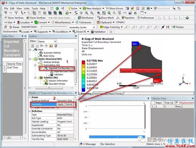This screenshot has width=196, height=148.
Task: Switch to the Print Preview tab
Action: point(99,94)
